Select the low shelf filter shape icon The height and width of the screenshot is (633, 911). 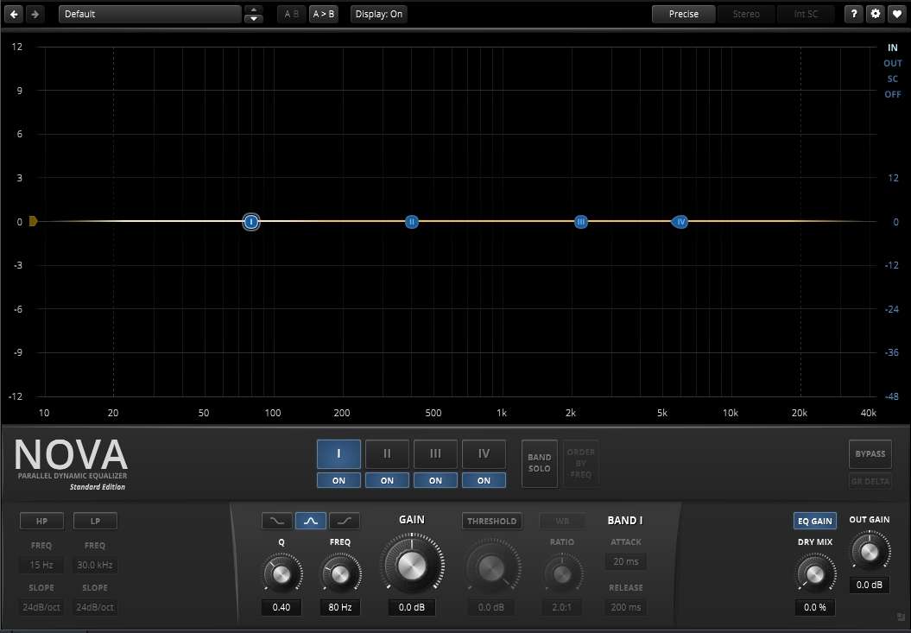pos(276,521)
